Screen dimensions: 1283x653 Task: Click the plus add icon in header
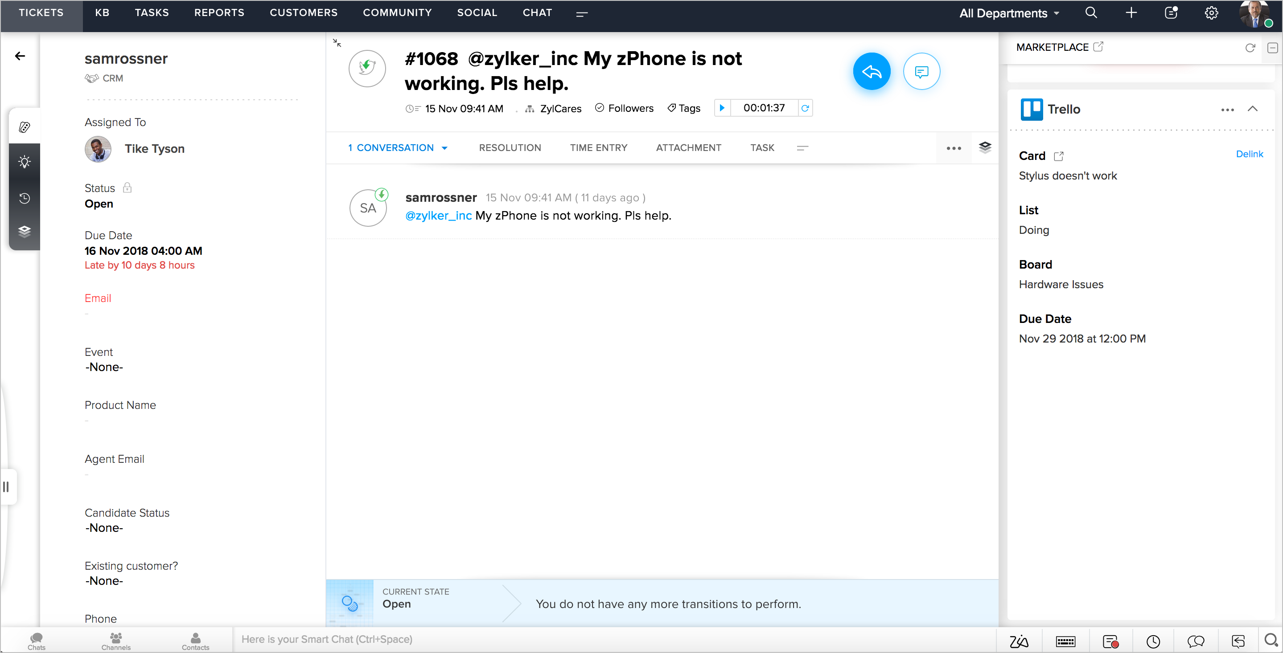pos(1131,13)
